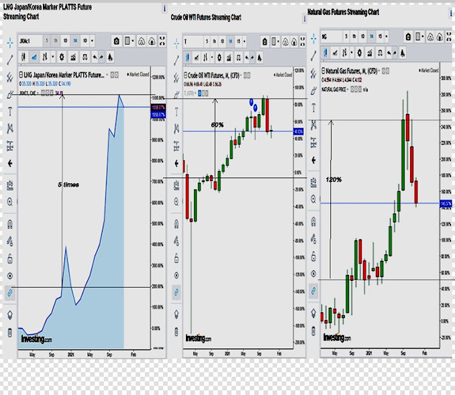This screenshot has height=395, width=455.
Task: Save Natural Gas chart via cloud-upload icon
Action: [440, 36]
